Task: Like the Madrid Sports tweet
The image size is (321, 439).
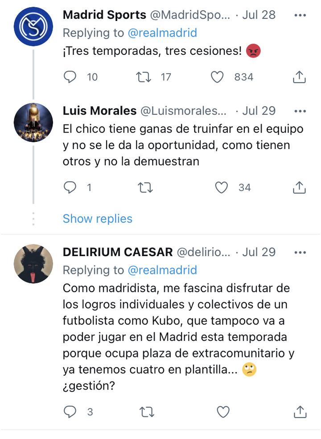Action: 217,77
